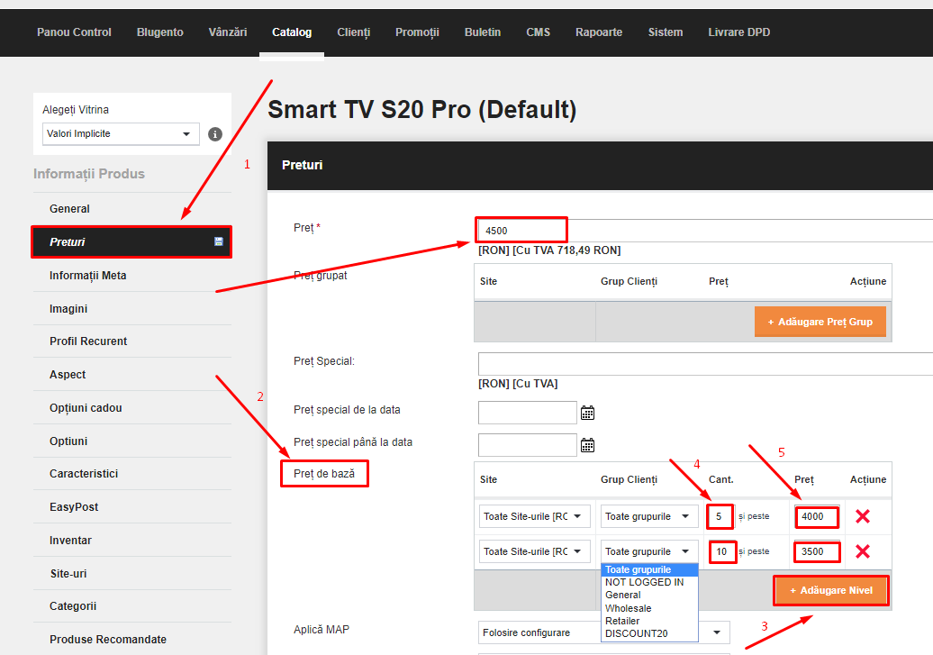The height and width of the screenshot is (655, 933).
Task: Select the Preturi sidebar tab
Action: pyautogui.click(x=132, y=241)
